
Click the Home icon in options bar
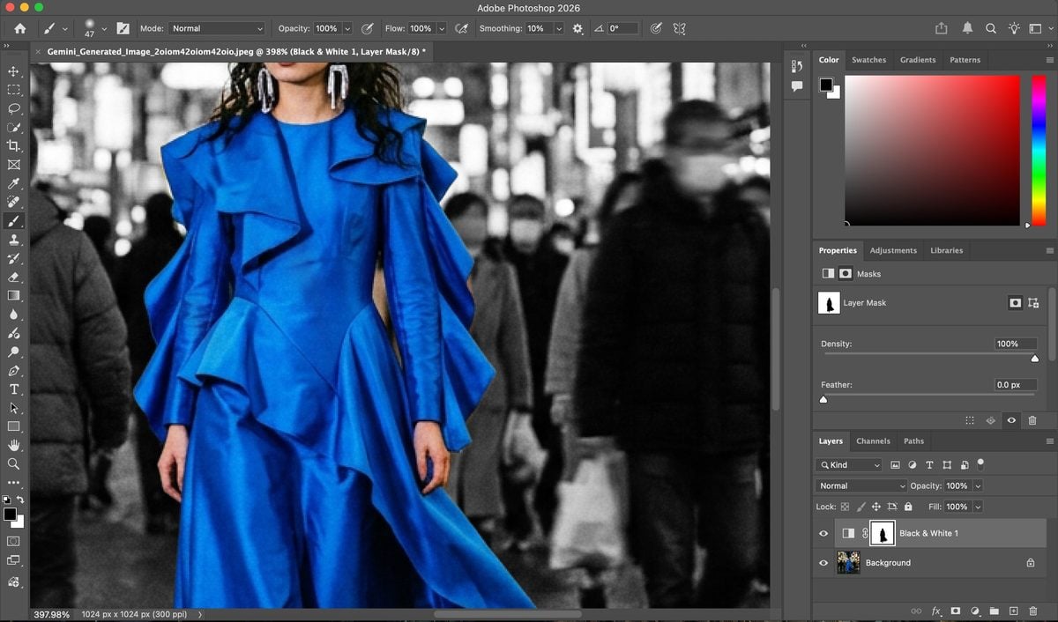point(19,28)
